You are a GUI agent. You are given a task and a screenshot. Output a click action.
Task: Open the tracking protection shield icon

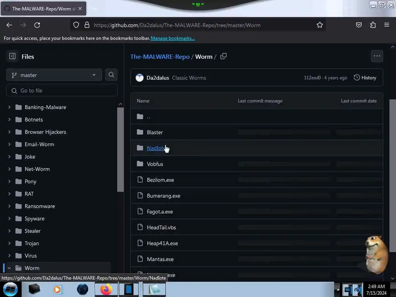[76, 25]
